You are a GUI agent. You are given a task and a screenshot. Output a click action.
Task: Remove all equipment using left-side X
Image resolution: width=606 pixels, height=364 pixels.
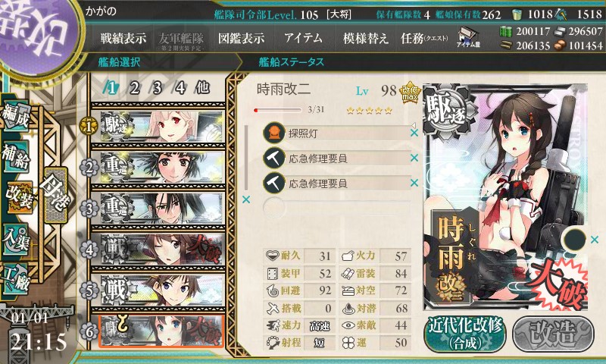click(245, 199)
